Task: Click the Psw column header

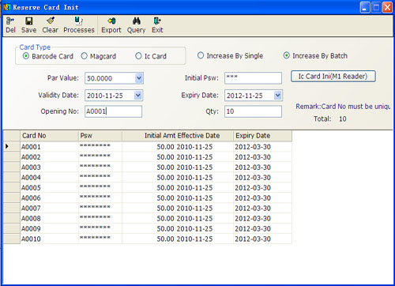Action: click(x=100, y=136)
